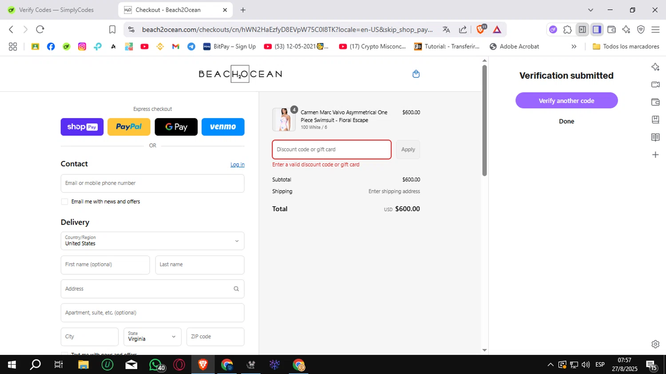
Task: Open the Gmail bookmark icon
Action: tap(176, 46)
